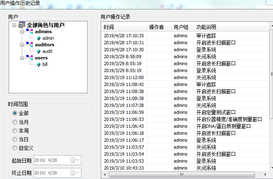Enable the 自定义 custom range option
273x179 pixels.
click(x=15, y=148)
